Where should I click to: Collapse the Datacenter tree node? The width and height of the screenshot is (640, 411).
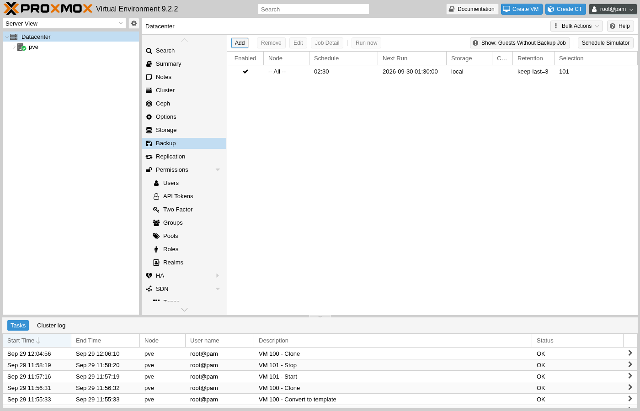(x=7, y=37)
